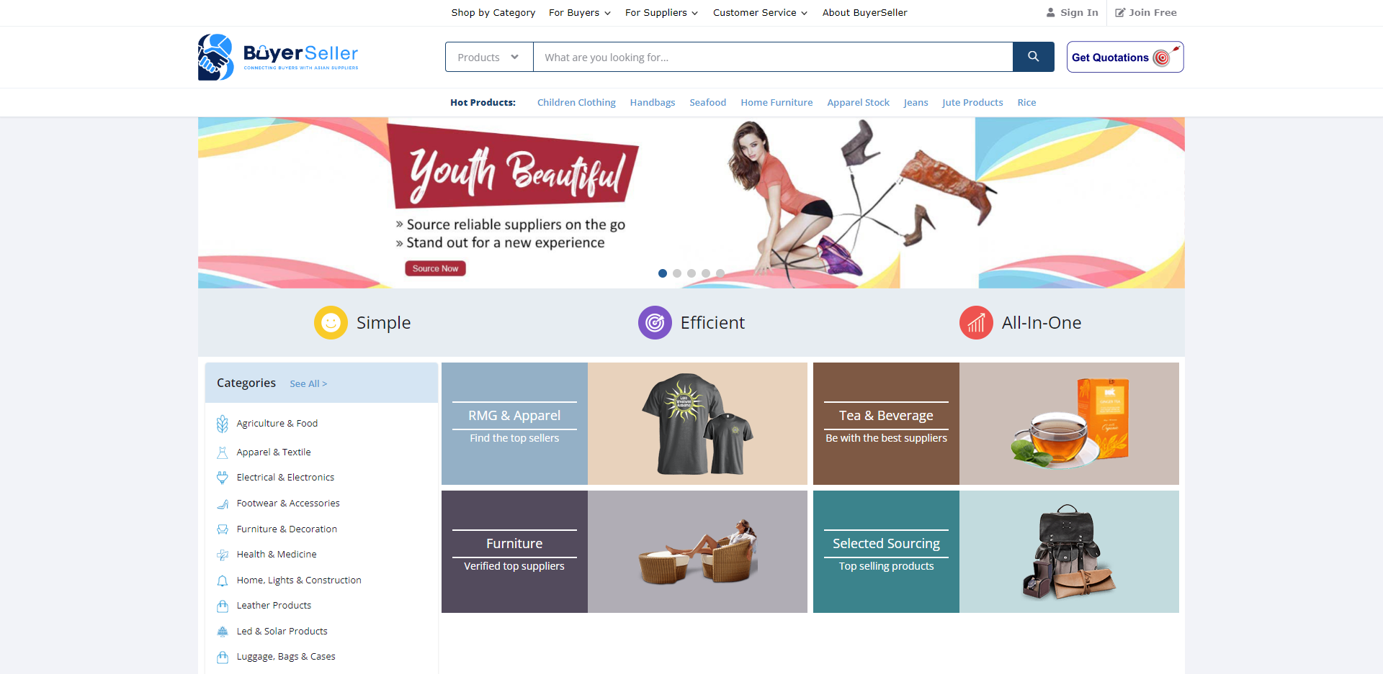Viewport: 1383px width, 674px height.
Task: Click the Source Now banner button
Action: coord(435,268)
